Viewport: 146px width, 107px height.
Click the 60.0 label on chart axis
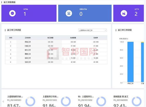121,58
